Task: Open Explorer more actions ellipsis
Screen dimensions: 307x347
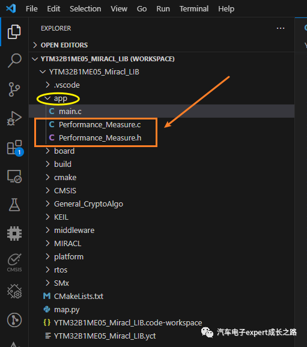Action: pyautogui.click(x=281, y=28)
